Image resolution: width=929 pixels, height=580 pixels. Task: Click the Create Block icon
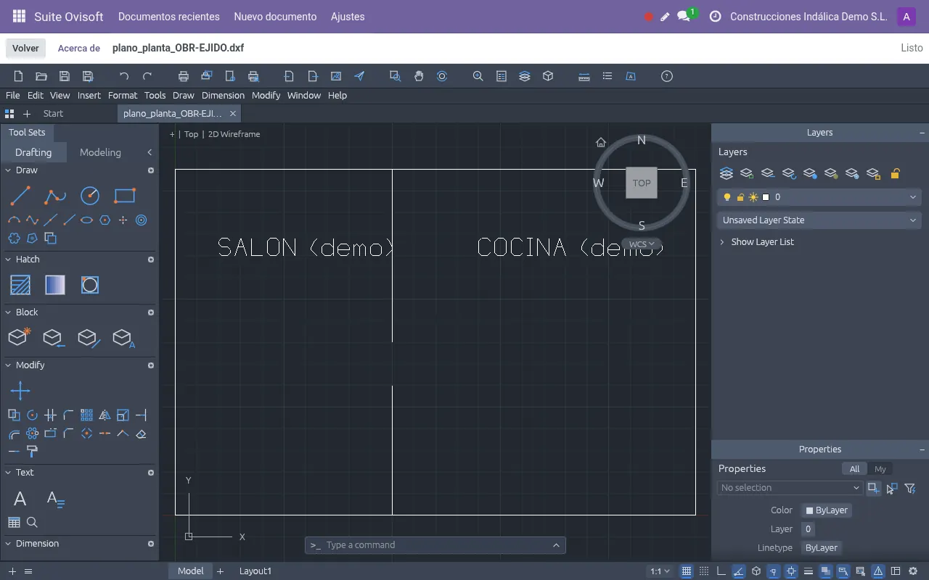click(x=20, y=337)
